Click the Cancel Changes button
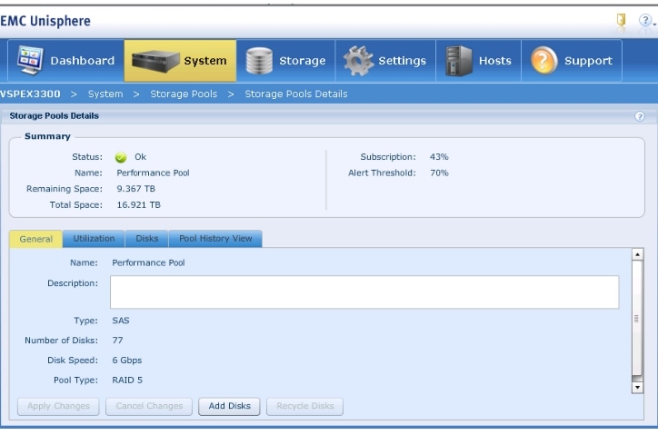The image size is (658, 445). [x=149, y=407]
